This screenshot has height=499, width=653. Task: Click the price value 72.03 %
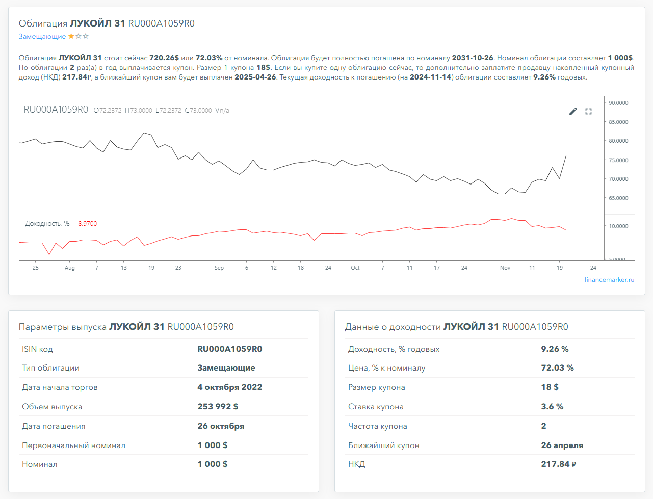pyautogui.click(x=557, y=368)
